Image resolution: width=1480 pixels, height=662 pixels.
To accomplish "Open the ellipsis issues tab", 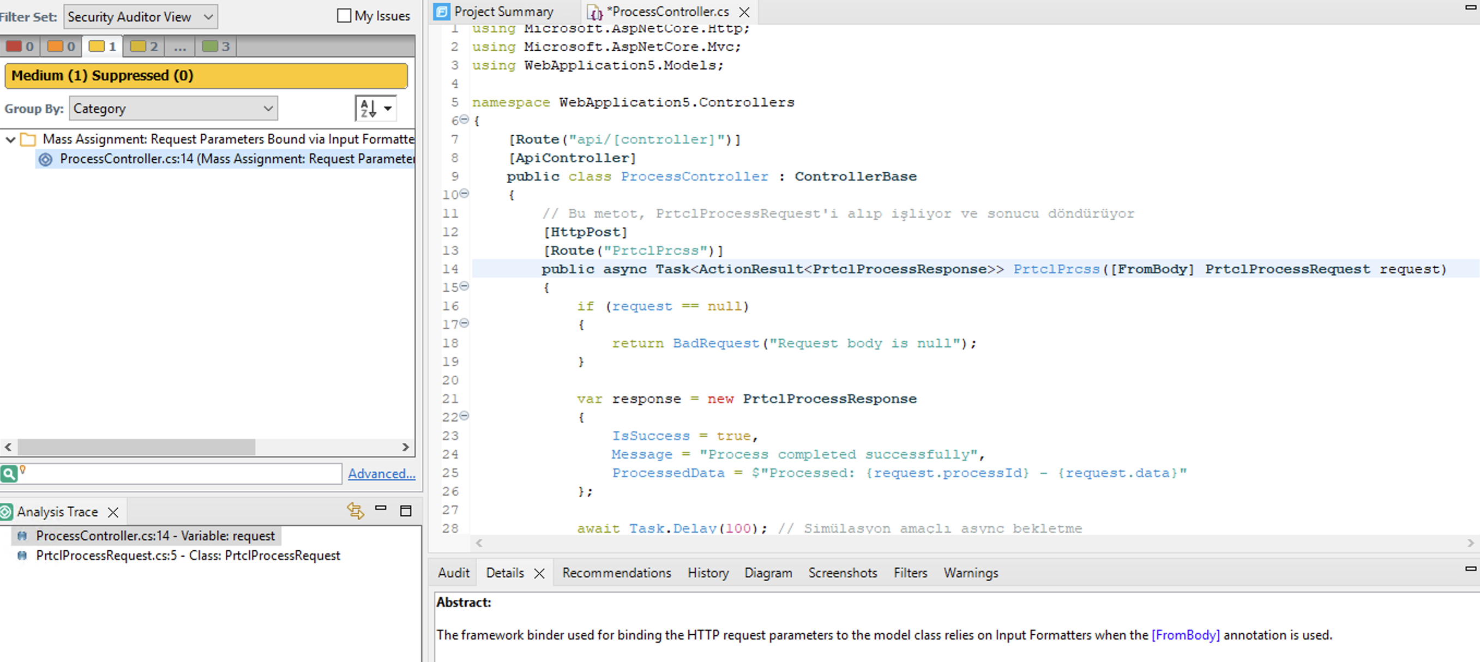I will tap(180, 46).
